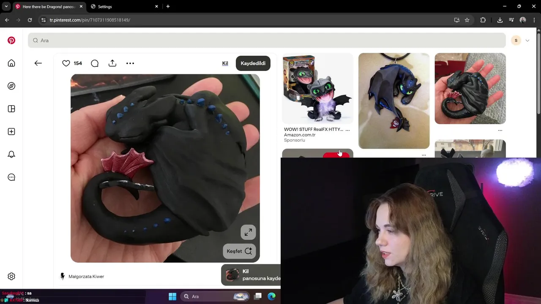The width and height of the screenshot is (541, 304).
Task: Click the Kil panosuna kaydedildi notification
Action: [251, 275]
